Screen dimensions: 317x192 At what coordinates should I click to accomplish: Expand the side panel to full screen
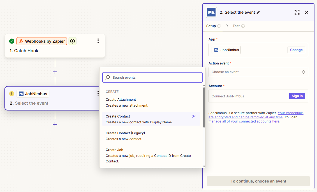tap(297, 12)
